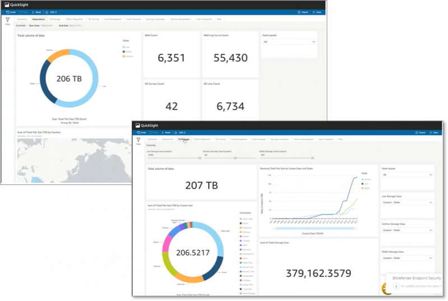Switch to the Summary tab in the back window
Image resolution: width=448 pixels, height=301 pixels.
click(x=22, y=19)
